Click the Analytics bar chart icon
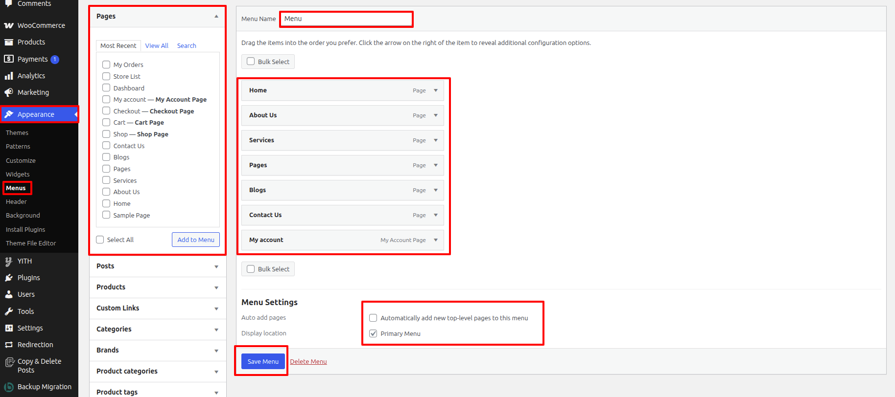This screenshot has height=397, width=895. click(x=9, y=76)
